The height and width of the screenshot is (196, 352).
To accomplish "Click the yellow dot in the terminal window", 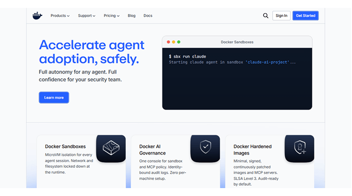I will pyautogui.click(x=173, y=42).
